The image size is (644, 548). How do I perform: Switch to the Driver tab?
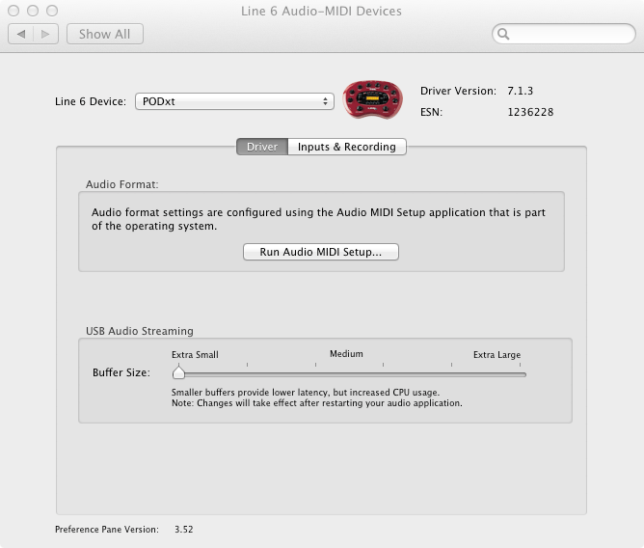pos(262,147)
